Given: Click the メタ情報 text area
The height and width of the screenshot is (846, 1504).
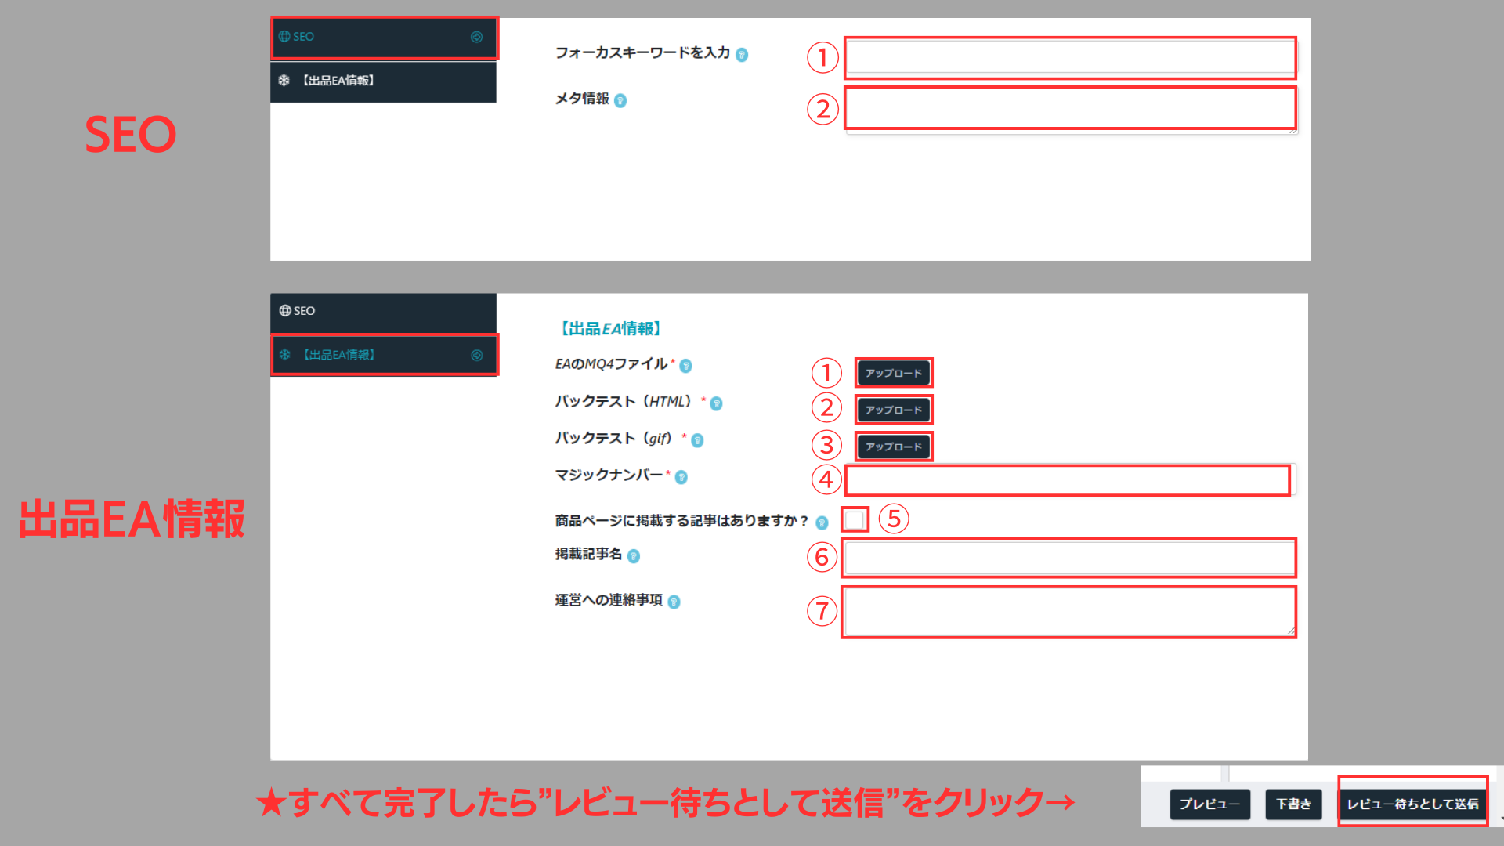Looking at the screenshot, I should (x=1071, y=110).
